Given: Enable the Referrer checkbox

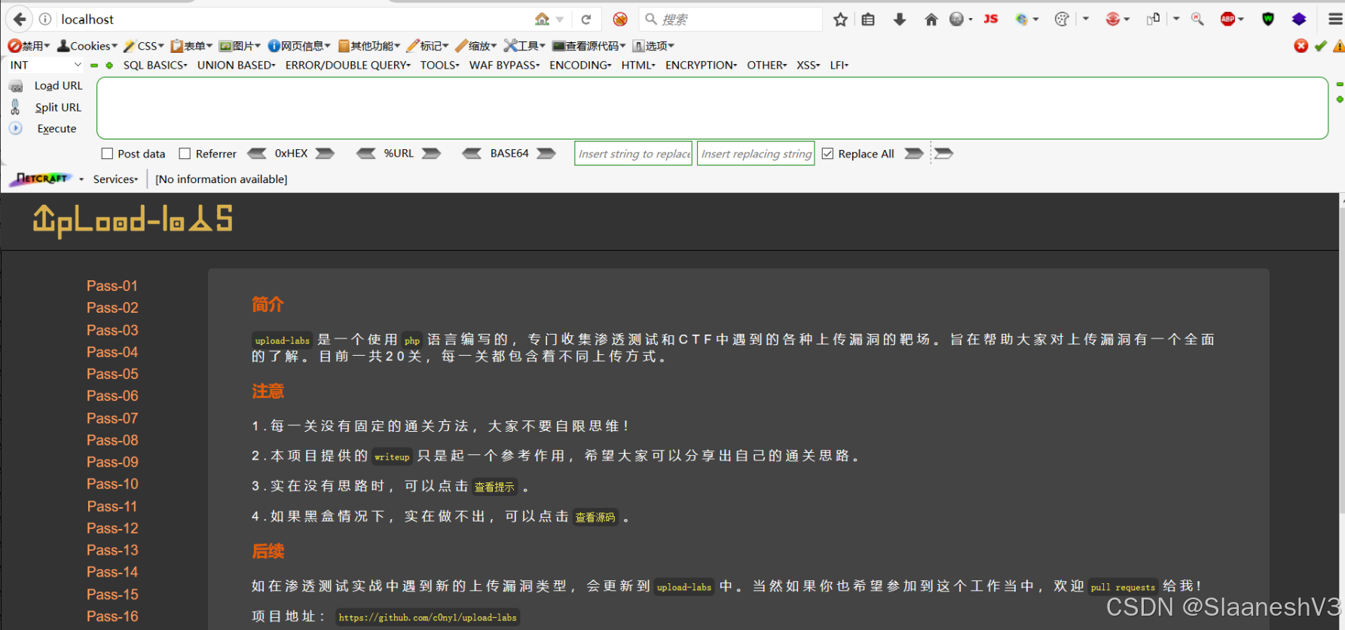Looking at the screenshot, I should click(x=185, y=154).
